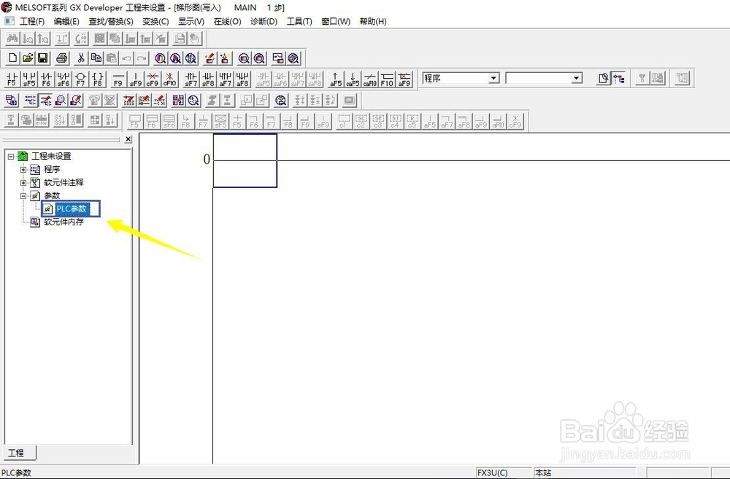
Task: Collapse the 工程未设置 root node
Action: point(11,157)
